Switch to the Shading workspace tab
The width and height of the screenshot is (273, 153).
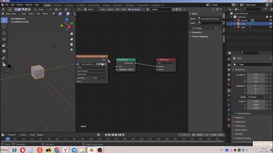pyautogui.click(x=106, y=5)
